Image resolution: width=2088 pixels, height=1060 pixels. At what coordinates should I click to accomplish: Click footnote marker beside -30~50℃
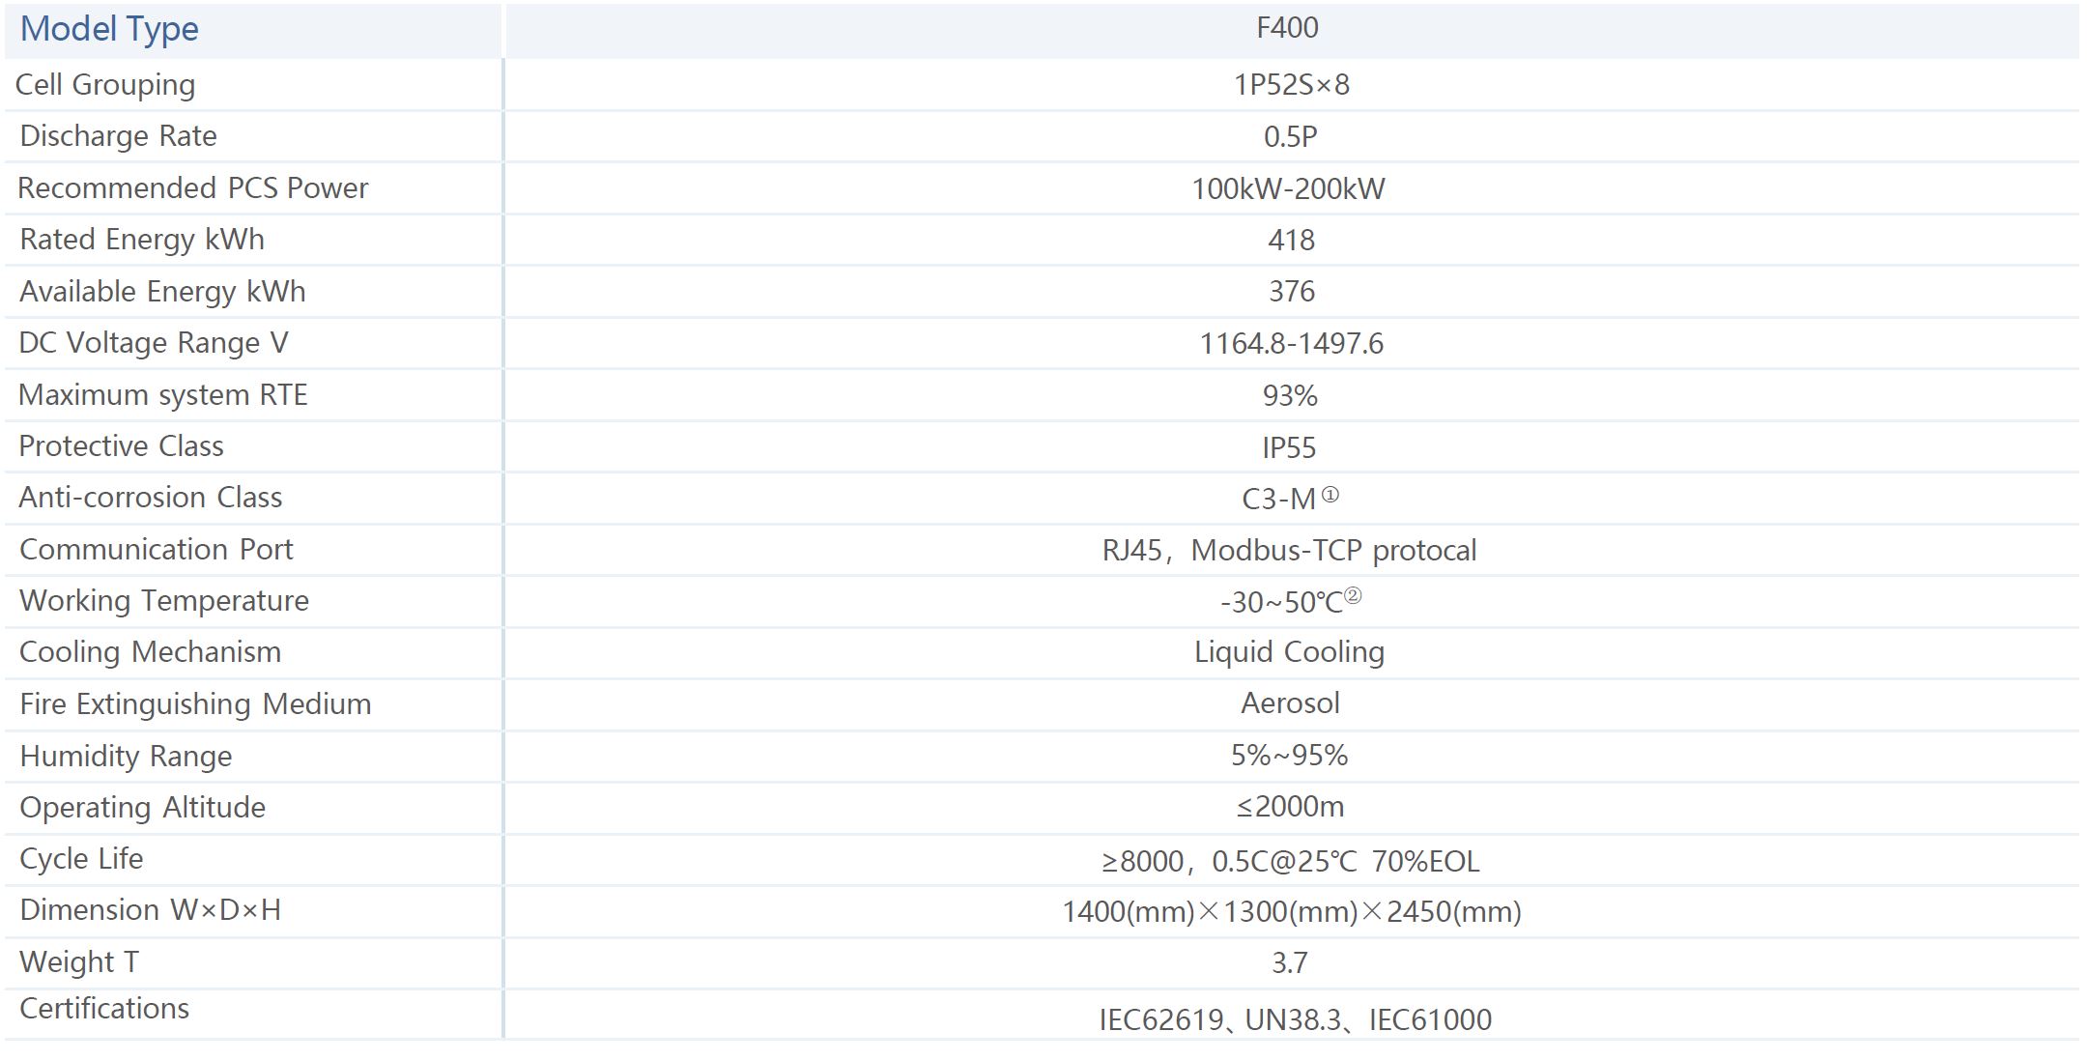1353,596
